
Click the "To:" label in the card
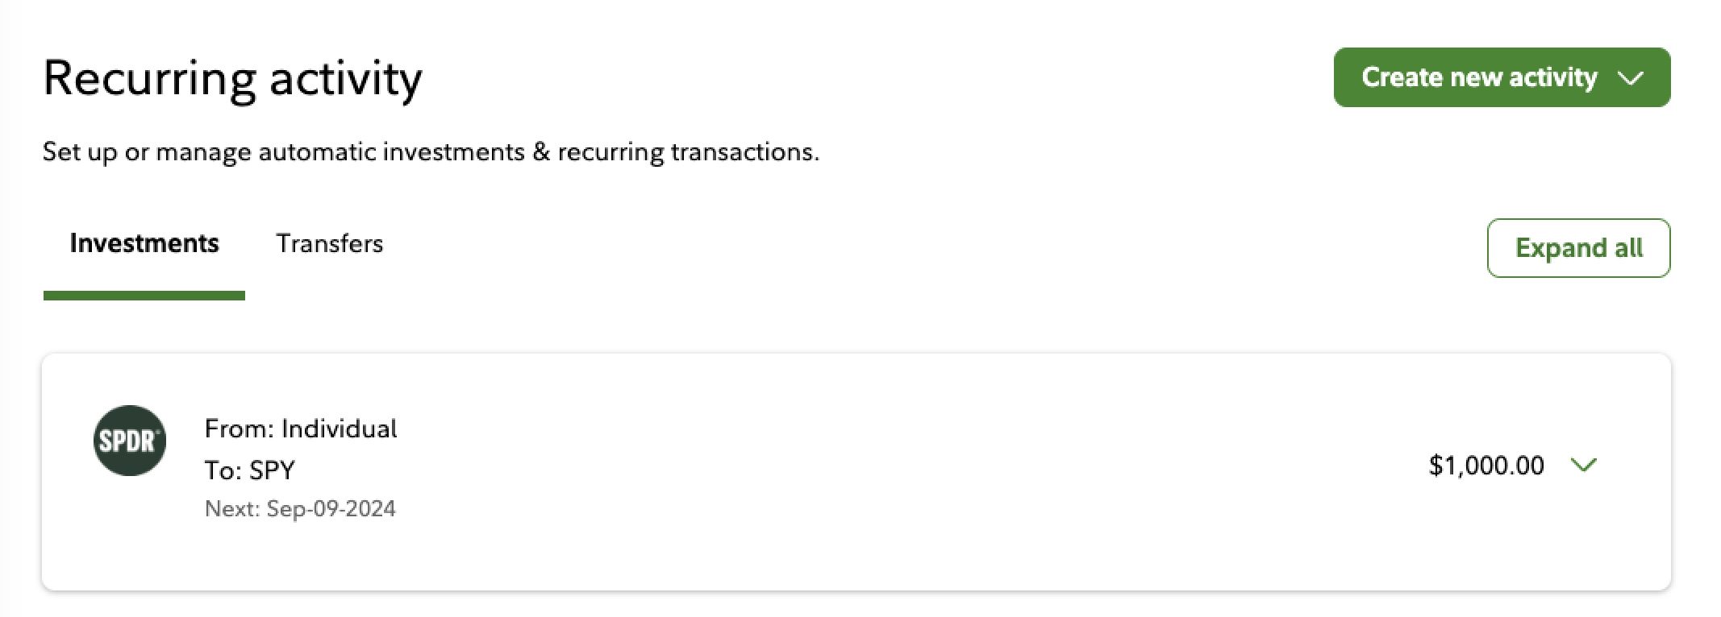click(x=223, y=470)
